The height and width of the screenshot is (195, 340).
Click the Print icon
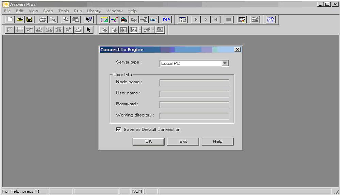(43, 19)
